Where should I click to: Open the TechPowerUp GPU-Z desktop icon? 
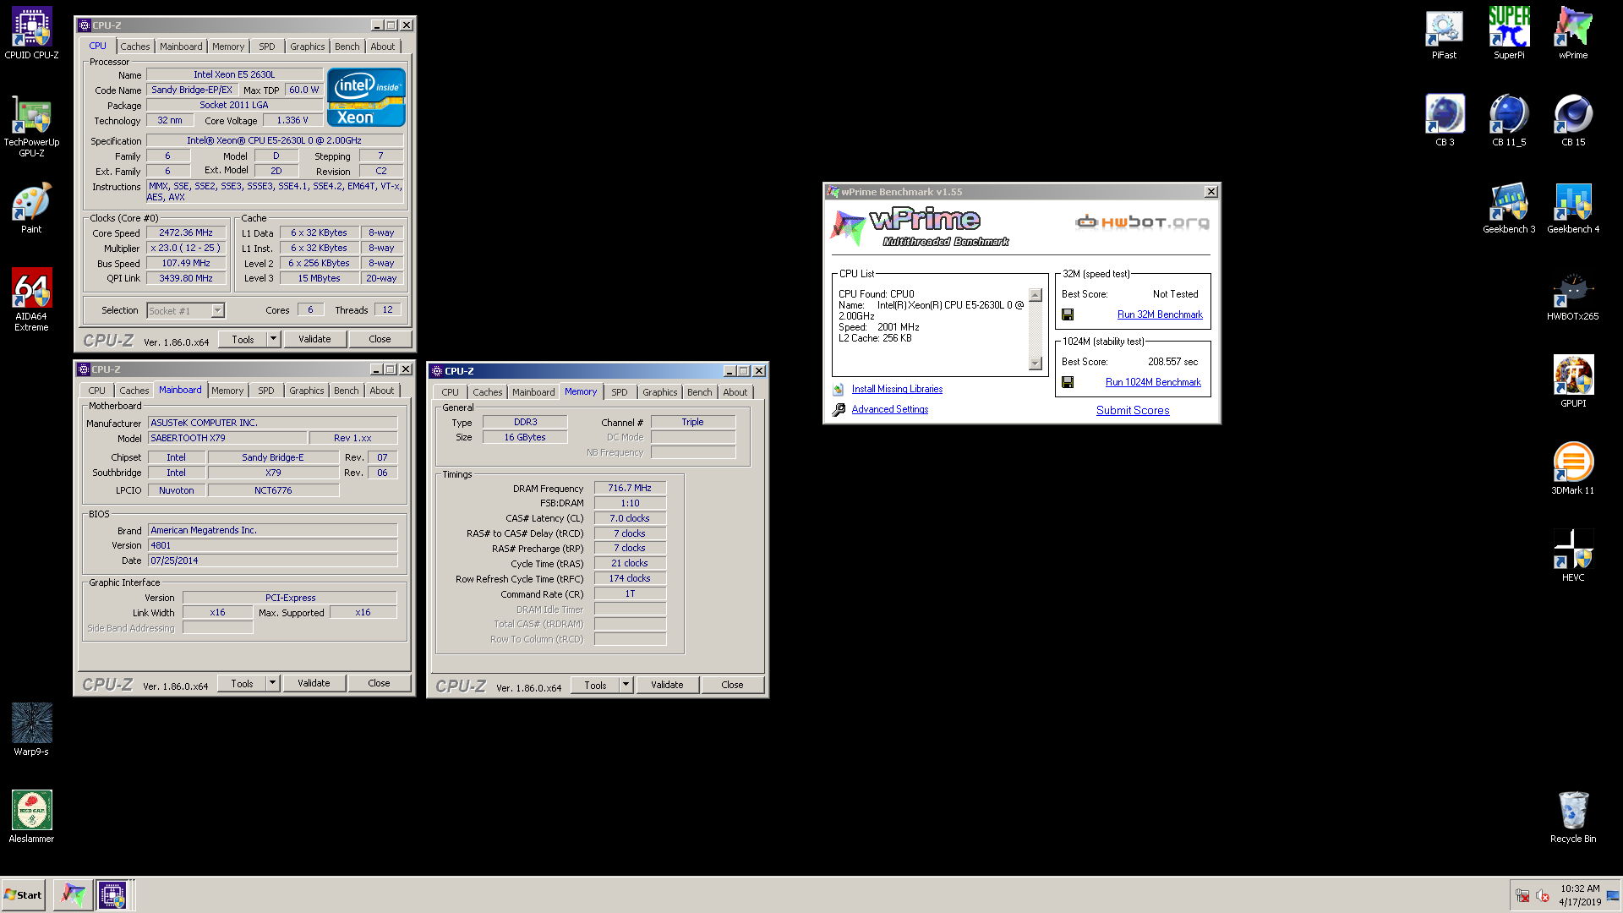31,125
